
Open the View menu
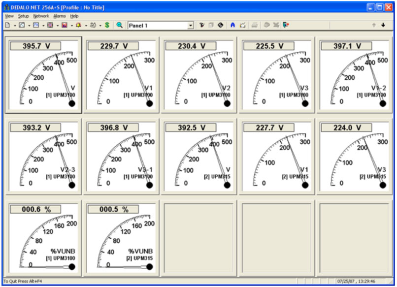pyautogui.click(x=9, y=16)
